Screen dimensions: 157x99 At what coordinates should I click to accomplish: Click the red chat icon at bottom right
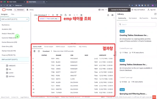coord(154,97)
